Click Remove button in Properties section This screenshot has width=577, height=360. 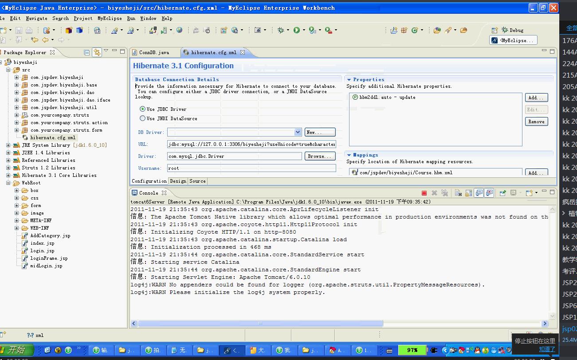(536, 121)
